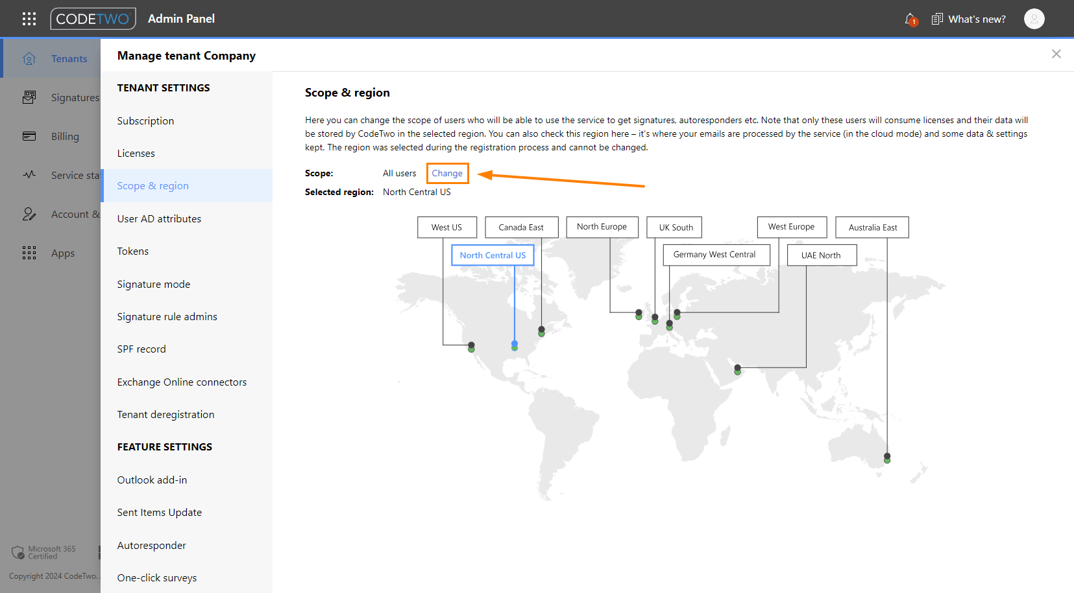Click the Canada East map marker dot
The image size is (1074, 593).
[x=541, y=331]
